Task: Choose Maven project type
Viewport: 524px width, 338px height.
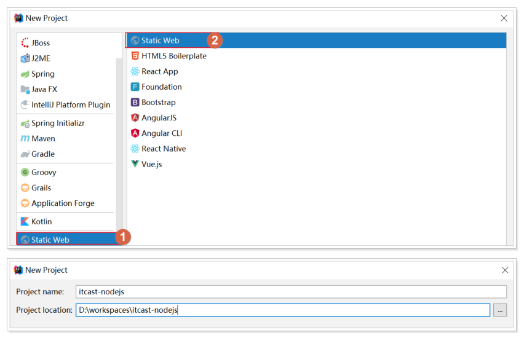Action: click(66, 139)
